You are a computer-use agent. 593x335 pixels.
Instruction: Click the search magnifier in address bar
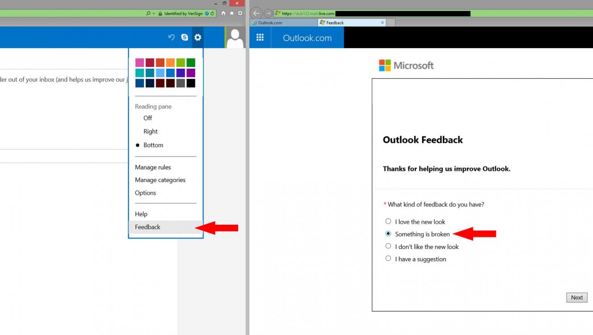148,13
